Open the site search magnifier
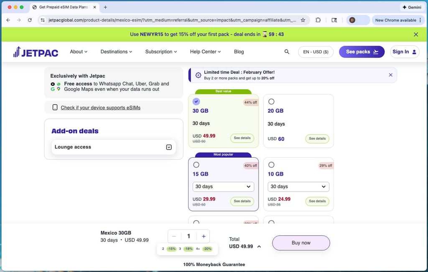 point(287,51)
